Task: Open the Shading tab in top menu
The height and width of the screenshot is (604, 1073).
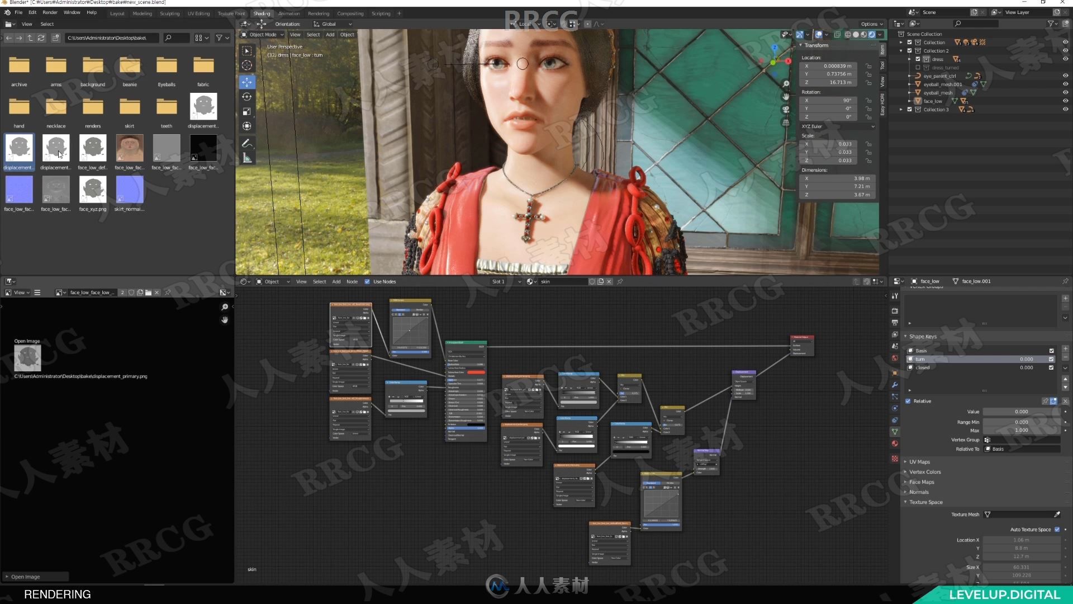Action: (262, 13)
